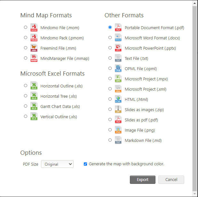Select the Horizontal Tree radio button

[x=26, y=96]
